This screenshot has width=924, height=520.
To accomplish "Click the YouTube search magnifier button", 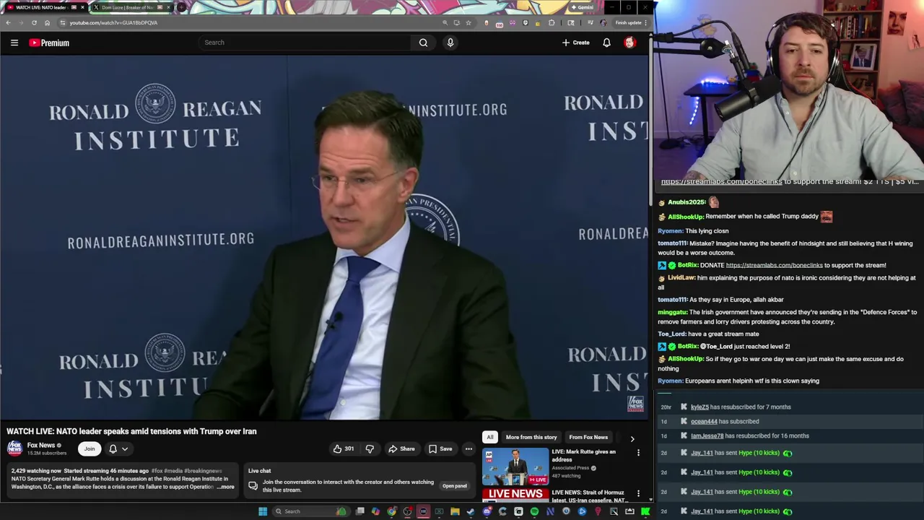I will coord(423,43).
